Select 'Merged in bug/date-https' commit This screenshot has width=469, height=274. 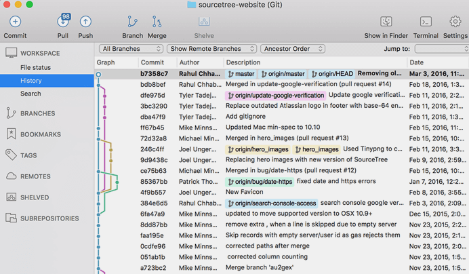click(282, 171)
